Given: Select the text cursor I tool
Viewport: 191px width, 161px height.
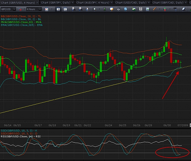Looking at the screenshot, I should [x=141, y=9].
